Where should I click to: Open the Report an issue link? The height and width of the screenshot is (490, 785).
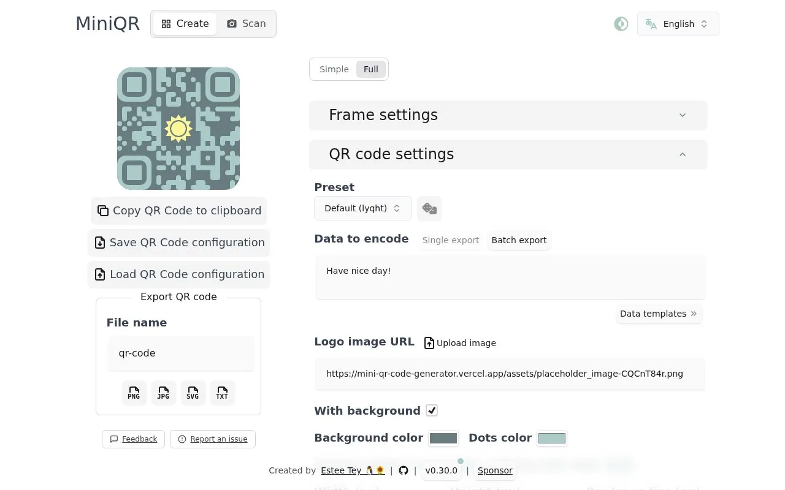pos(213,439)
